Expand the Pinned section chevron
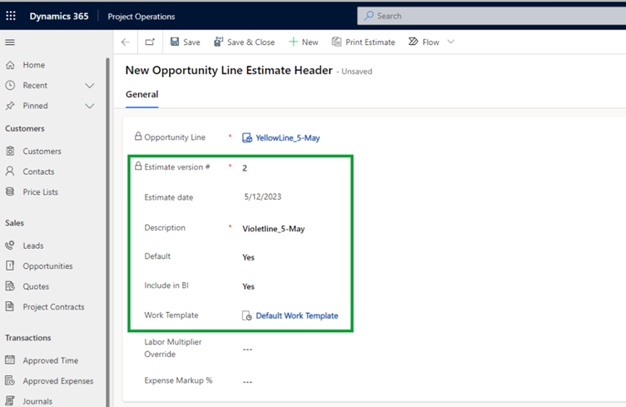626x407 pixels. tap(90, 106)
